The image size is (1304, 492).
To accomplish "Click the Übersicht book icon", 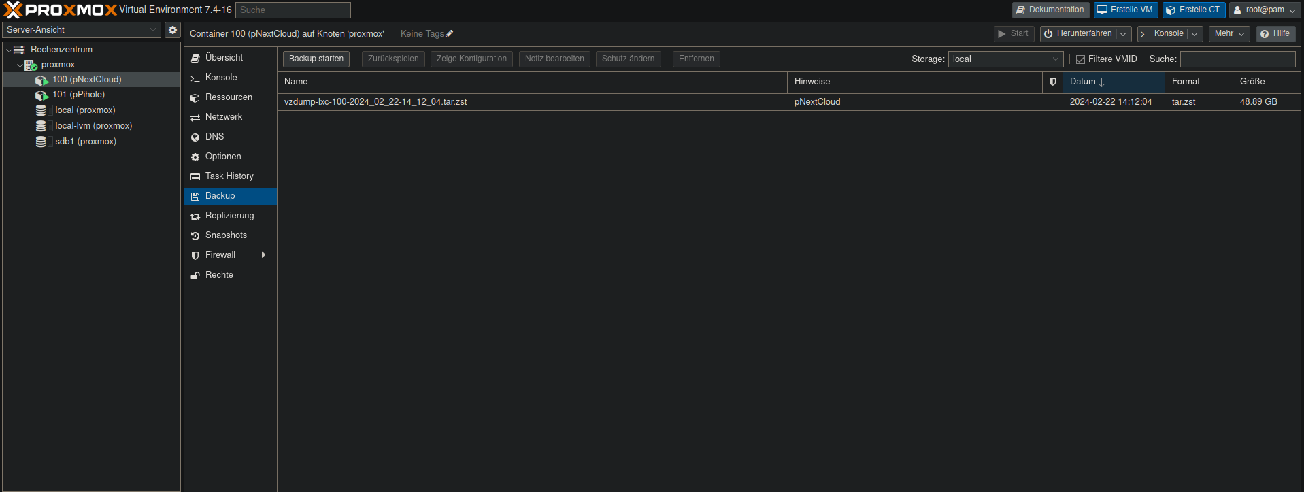I will (x=195, y=59).
